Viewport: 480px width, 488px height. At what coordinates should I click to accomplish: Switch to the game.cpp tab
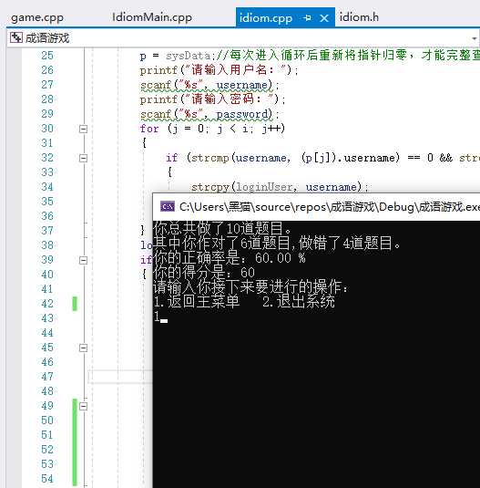(x=37, y=17)
